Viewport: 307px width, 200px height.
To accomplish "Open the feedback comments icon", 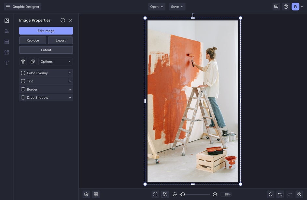I will [276, 7].
